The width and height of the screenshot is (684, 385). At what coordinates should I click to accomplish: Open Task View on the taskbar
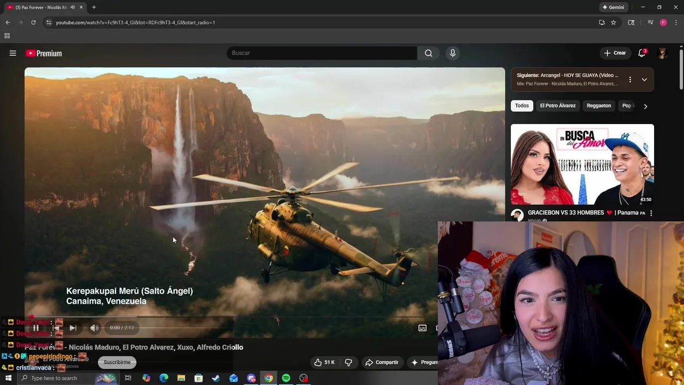click(x=128, y=378)
